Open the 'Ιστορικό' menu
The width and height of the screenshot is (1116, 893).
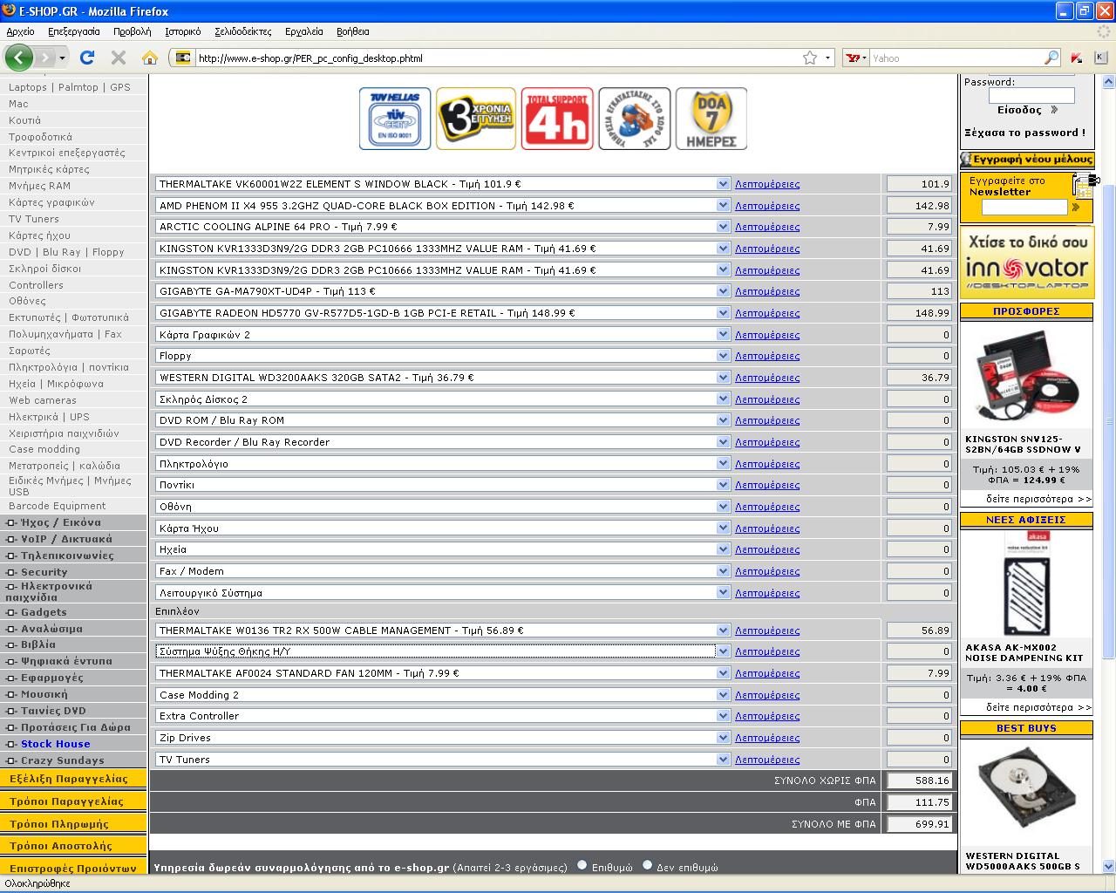[x=182, y=31]
